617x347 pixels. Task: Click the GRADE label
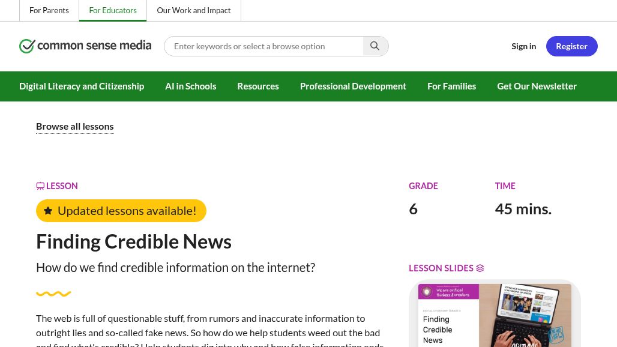423,186
